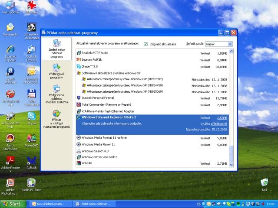Image resolution: width=278 pixels, height=208 pixels.
Task: Open Outlook Express desktop icon
Action: point(32,53)
